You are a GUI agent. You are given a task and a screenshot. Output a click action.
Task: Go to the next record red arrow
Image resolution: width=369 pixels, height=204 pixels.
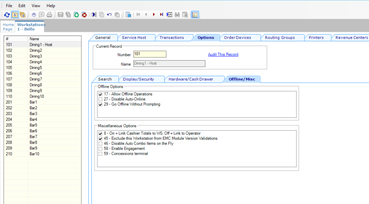pos(154,14)
